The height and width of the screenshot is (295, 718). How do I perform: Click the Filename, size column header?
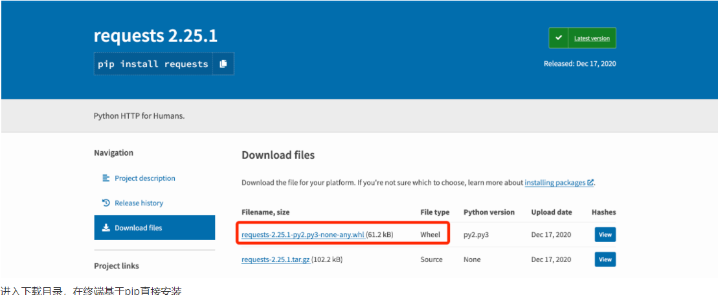265,212
